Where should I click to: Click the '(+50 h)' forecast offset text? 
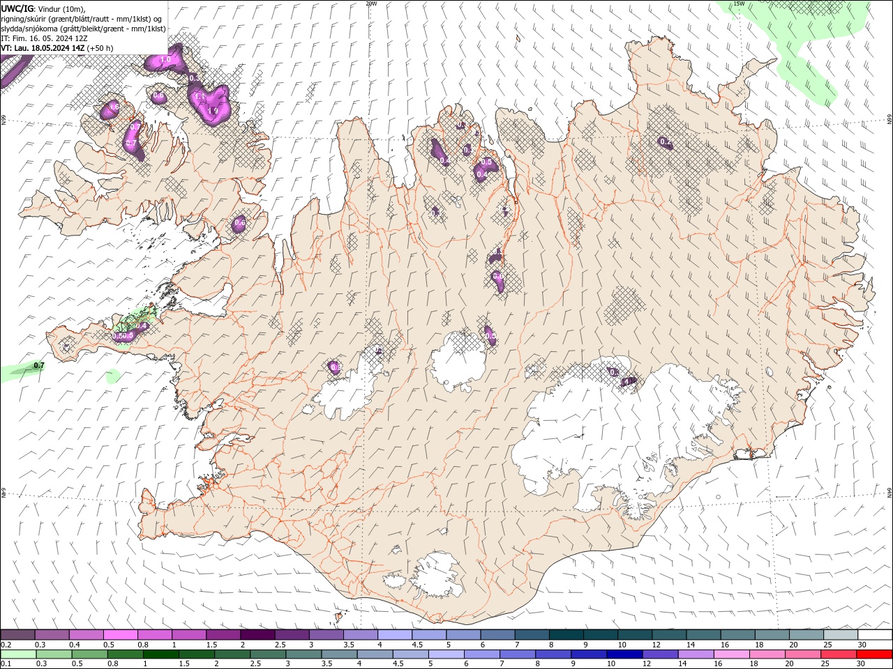click(100, 48)
